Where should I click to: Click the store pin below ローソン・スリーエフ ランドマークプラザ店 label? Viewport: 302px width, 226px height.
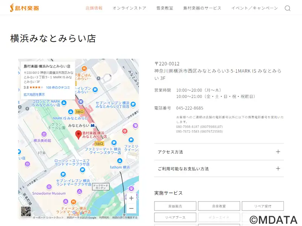pos(82,170)
